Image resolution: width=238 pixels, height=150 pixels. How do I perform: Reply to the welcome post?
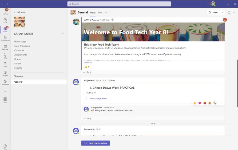[88, 72]
